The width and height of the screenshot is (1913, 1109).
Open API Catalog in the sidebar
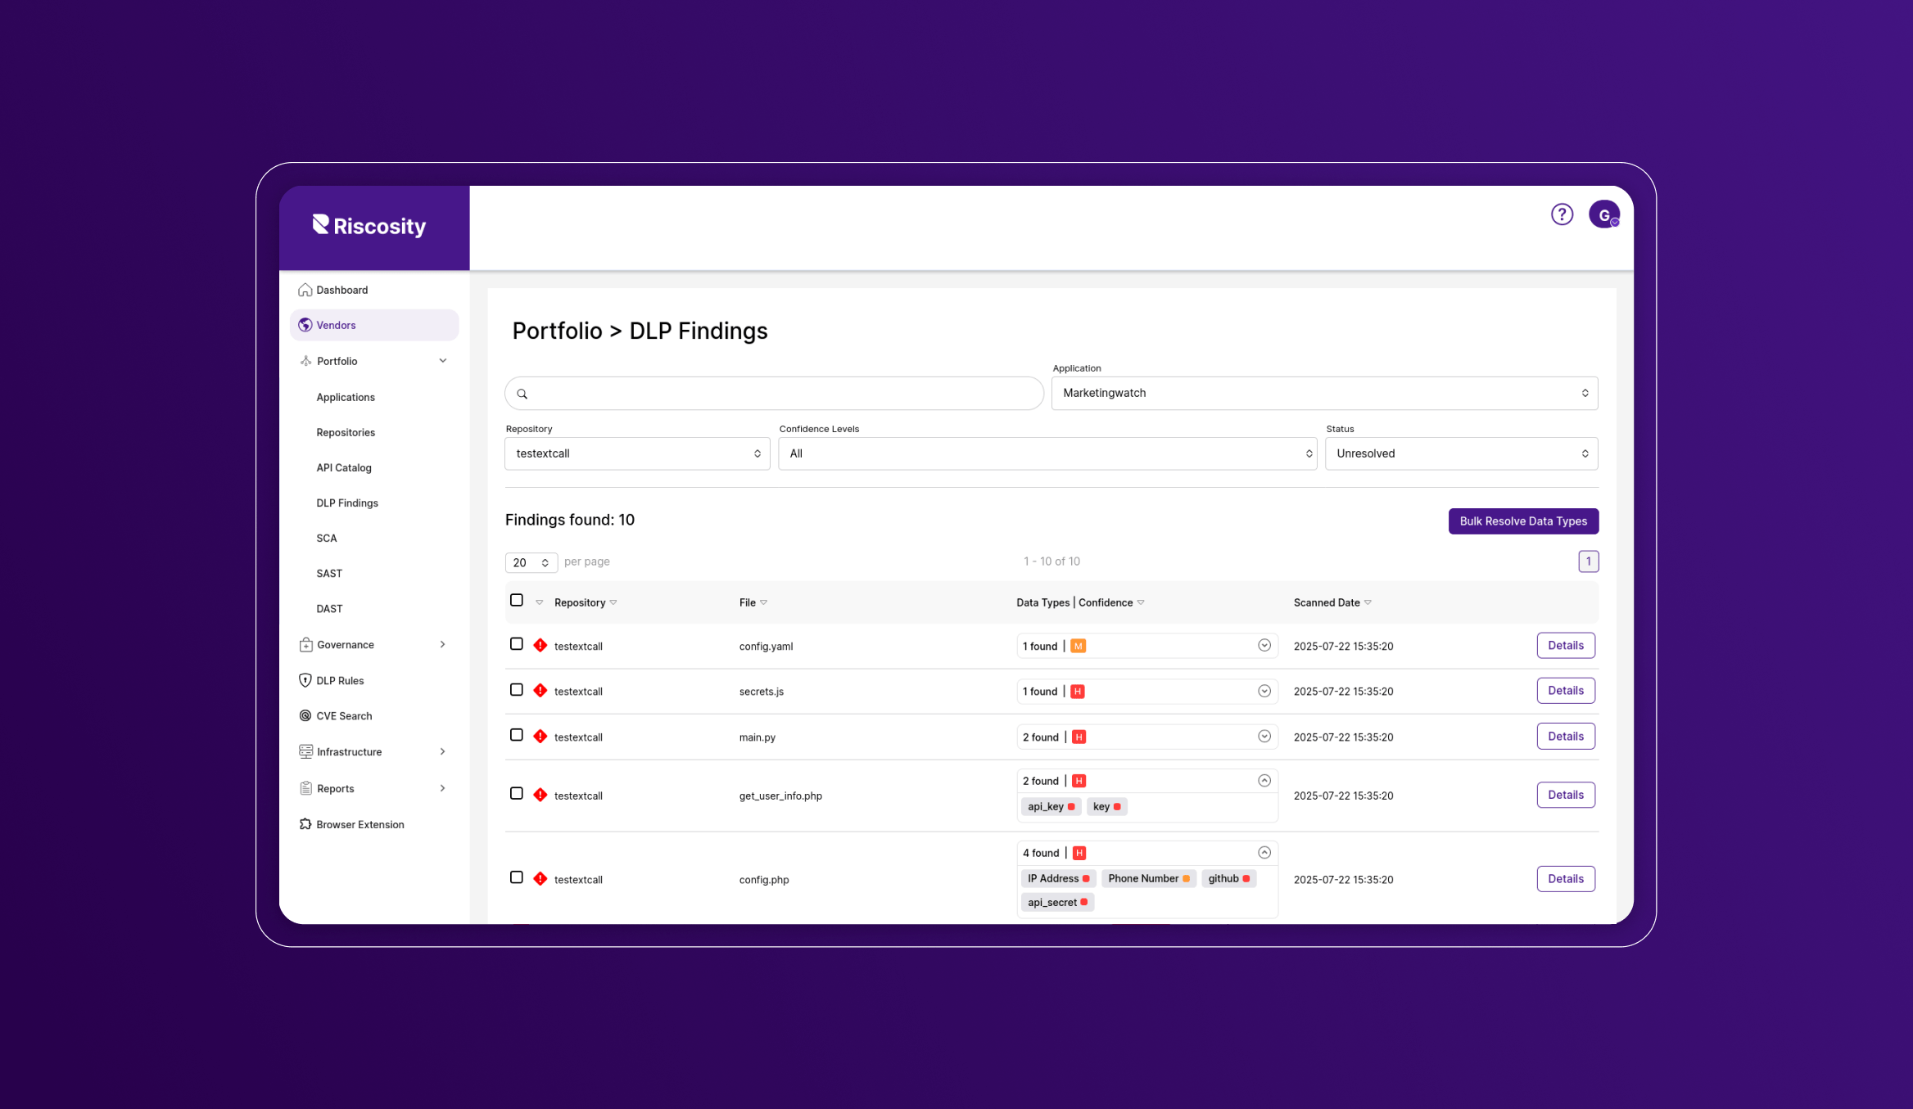coord(344,467)
